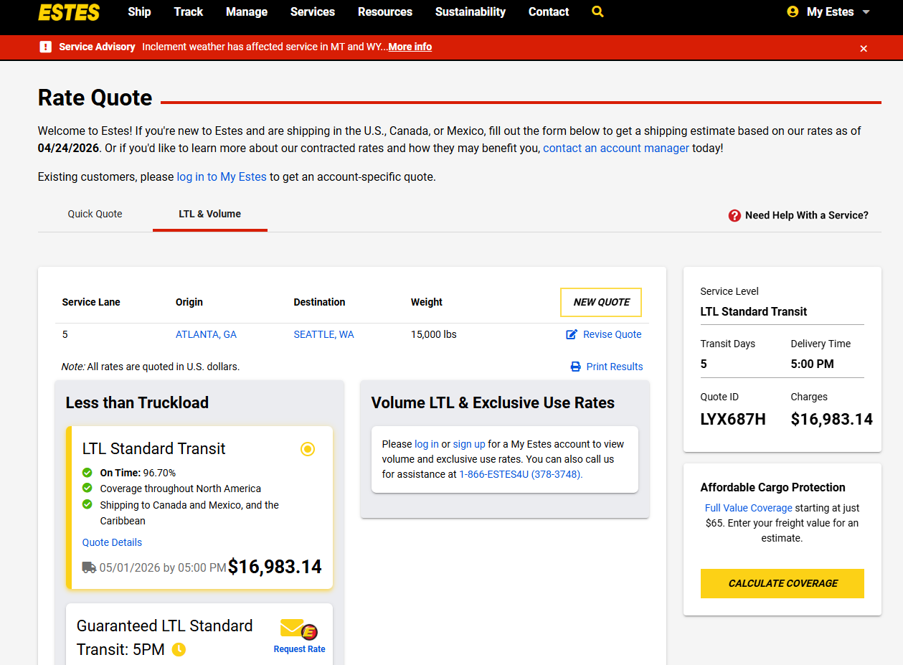Image resolution: width=903 pixels, height=665 pixels.
Task: Click the Guaranteed 5PM clock icon
Action: pos(179,650)
